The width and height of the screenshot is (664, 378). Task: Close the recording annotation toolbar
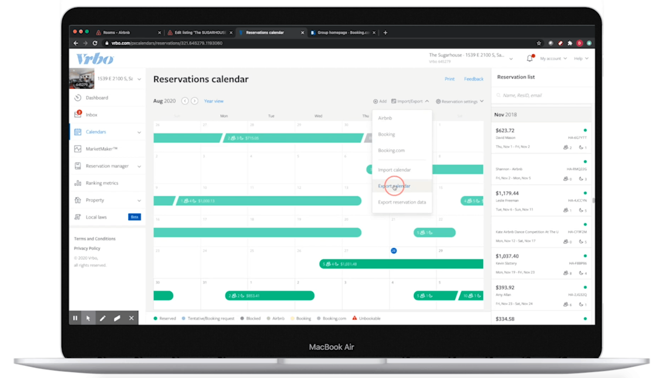131,318
